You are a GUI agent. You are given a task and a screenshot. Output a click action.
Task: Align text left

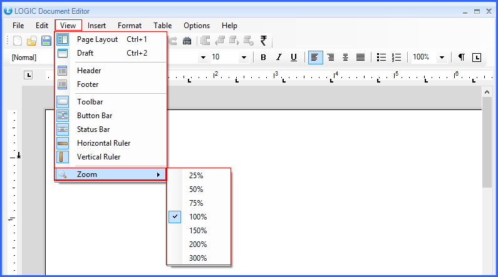click(x=315, y=58)
